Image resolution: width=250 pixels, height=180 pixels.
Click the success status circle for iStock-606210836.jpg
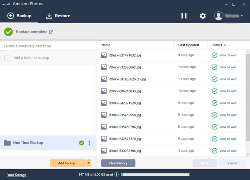click(x=214, y=91)
